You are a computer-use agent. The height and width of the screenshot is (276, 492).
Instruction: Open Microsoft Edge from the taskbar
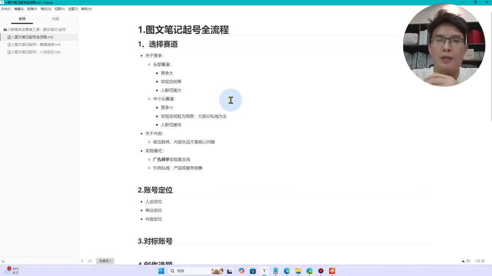287,271
